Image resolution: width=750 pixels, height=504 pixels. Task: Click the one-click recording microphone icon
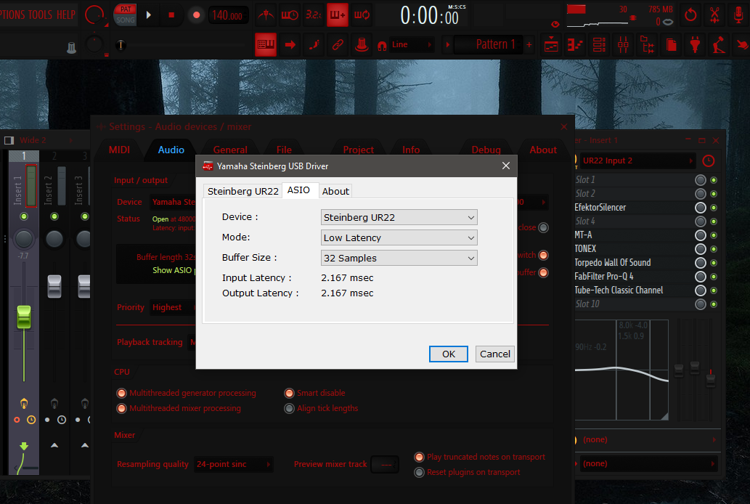tap(738, 15)
